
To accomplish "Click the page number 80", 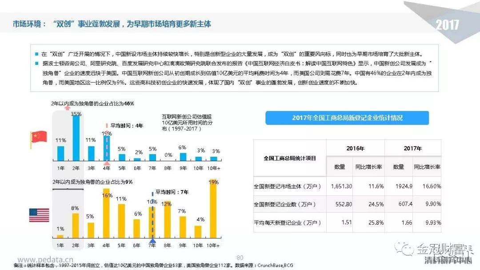I will 240,258.
